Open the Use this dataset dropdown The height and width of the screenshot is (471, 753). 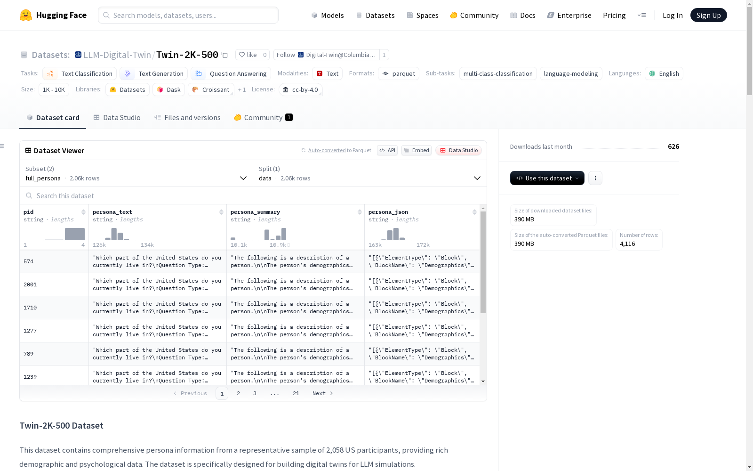(547, 178)
